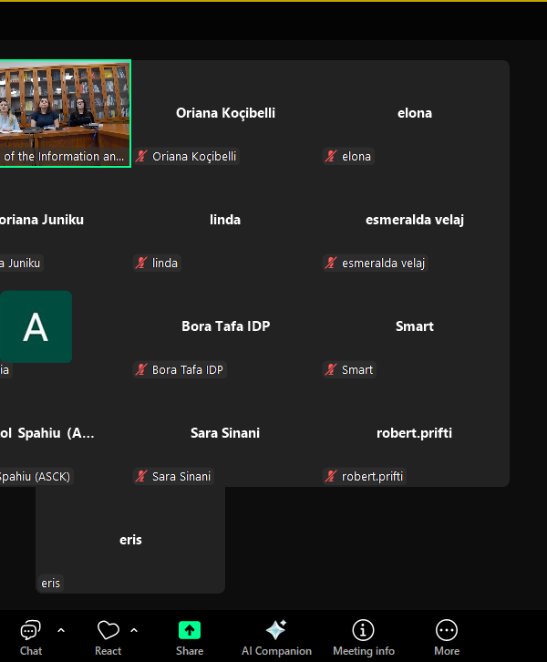This screenshot has width=547, height=662.
Task: Click muted mic icon beside robert.prifti
Action: [331, 476]
